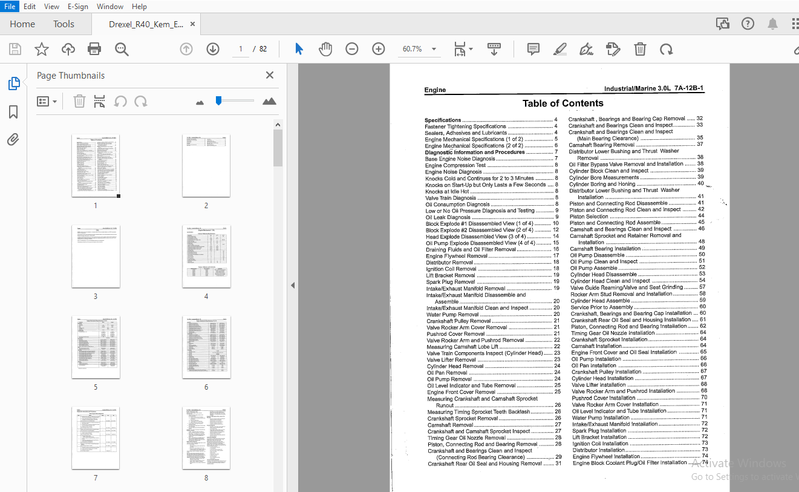Viewport: 799px width, 492px height.
Task: Click the upload to cloud icon
Action: coord(68,49)
